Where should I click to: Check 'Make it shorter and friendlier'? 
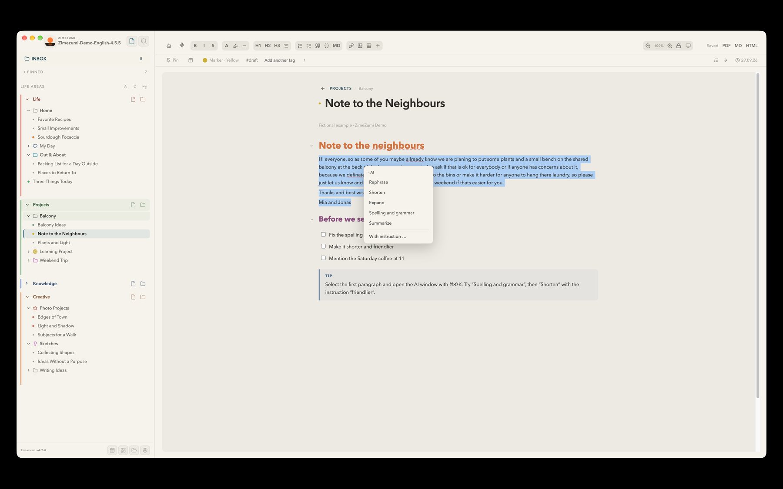pos(323,246)
